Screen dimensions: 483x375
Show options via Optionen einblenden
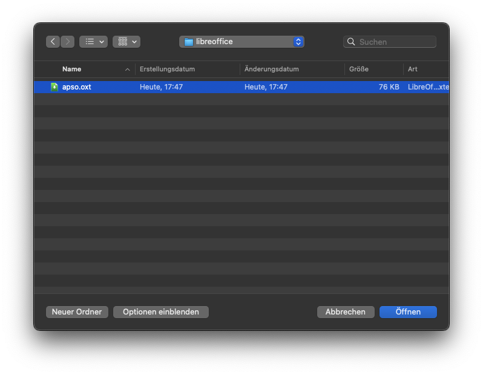pos(160,312)
